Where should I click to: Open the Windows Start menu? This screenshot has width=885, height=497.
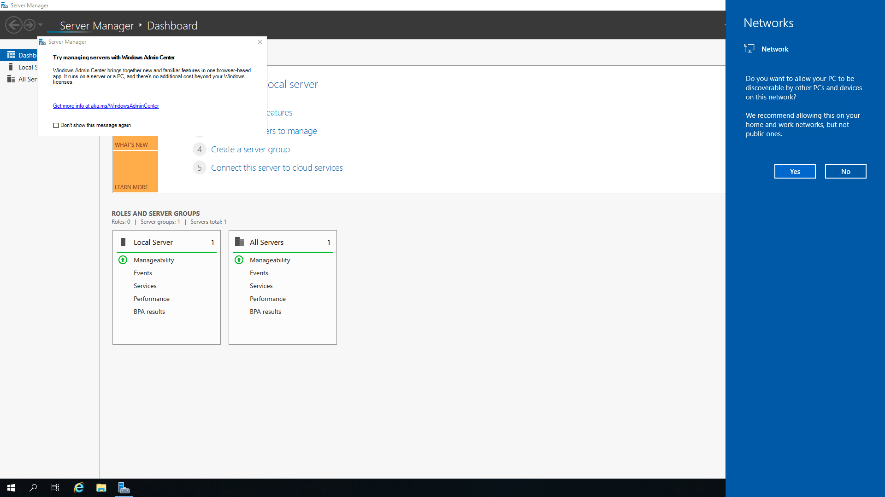pos(11,488)
